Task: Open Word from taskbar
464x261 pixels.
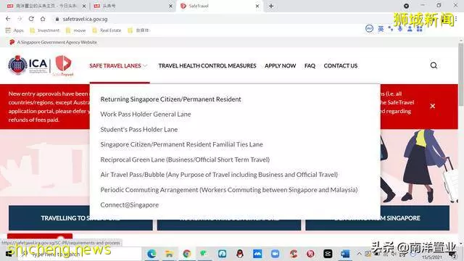Action: (345, 254)
